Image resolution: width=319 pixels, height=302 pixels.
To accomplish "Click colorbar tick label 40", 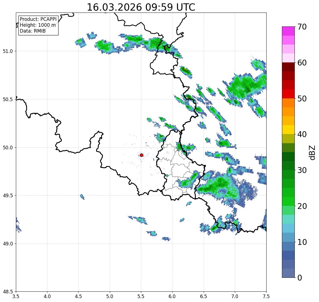I will (x=302, y=134).
